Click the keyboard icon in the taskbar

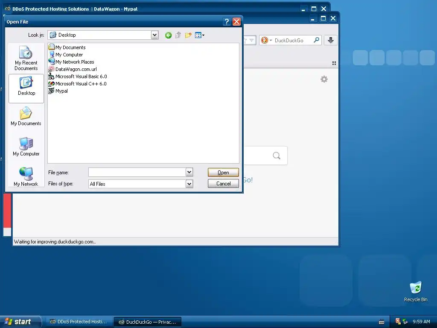[x=382, y=322]
